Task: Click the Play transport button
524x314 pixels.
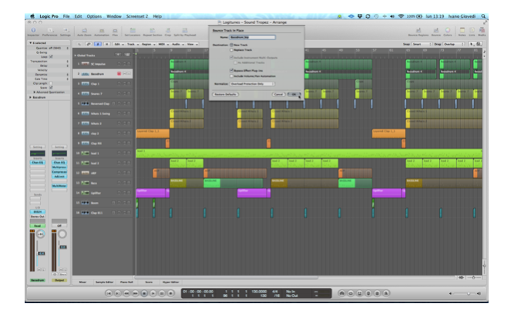Action: (153, 293)
